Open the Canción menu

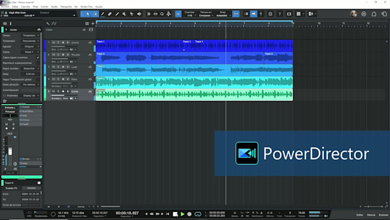click(26, 7)
